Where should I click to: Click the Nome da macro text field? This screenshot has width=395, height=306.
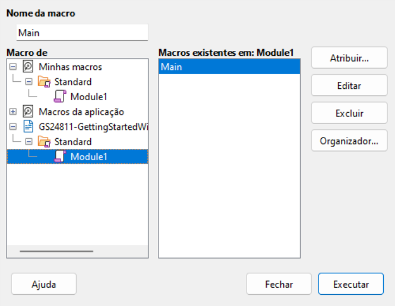[82, 33]
